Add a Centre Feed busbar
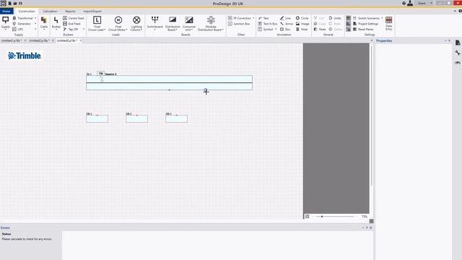 [x=74, y=18]
